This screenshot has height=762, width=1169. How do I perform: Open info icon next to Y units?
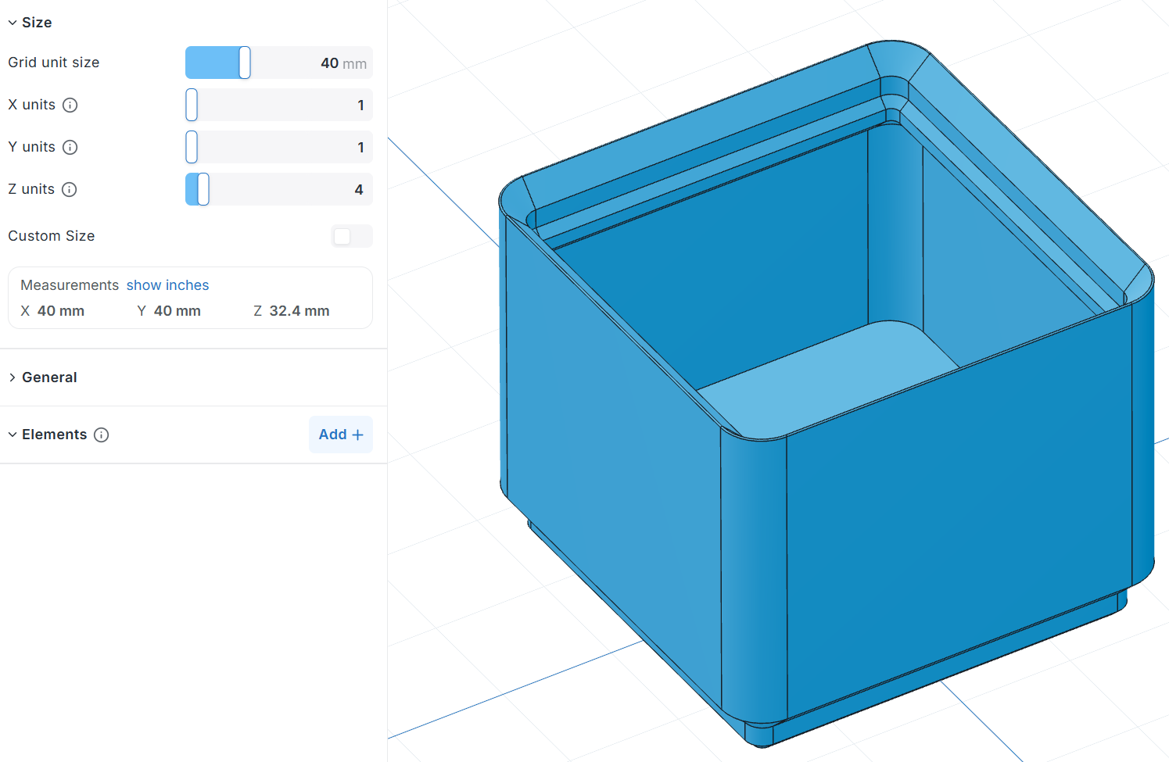pos(70,147)
